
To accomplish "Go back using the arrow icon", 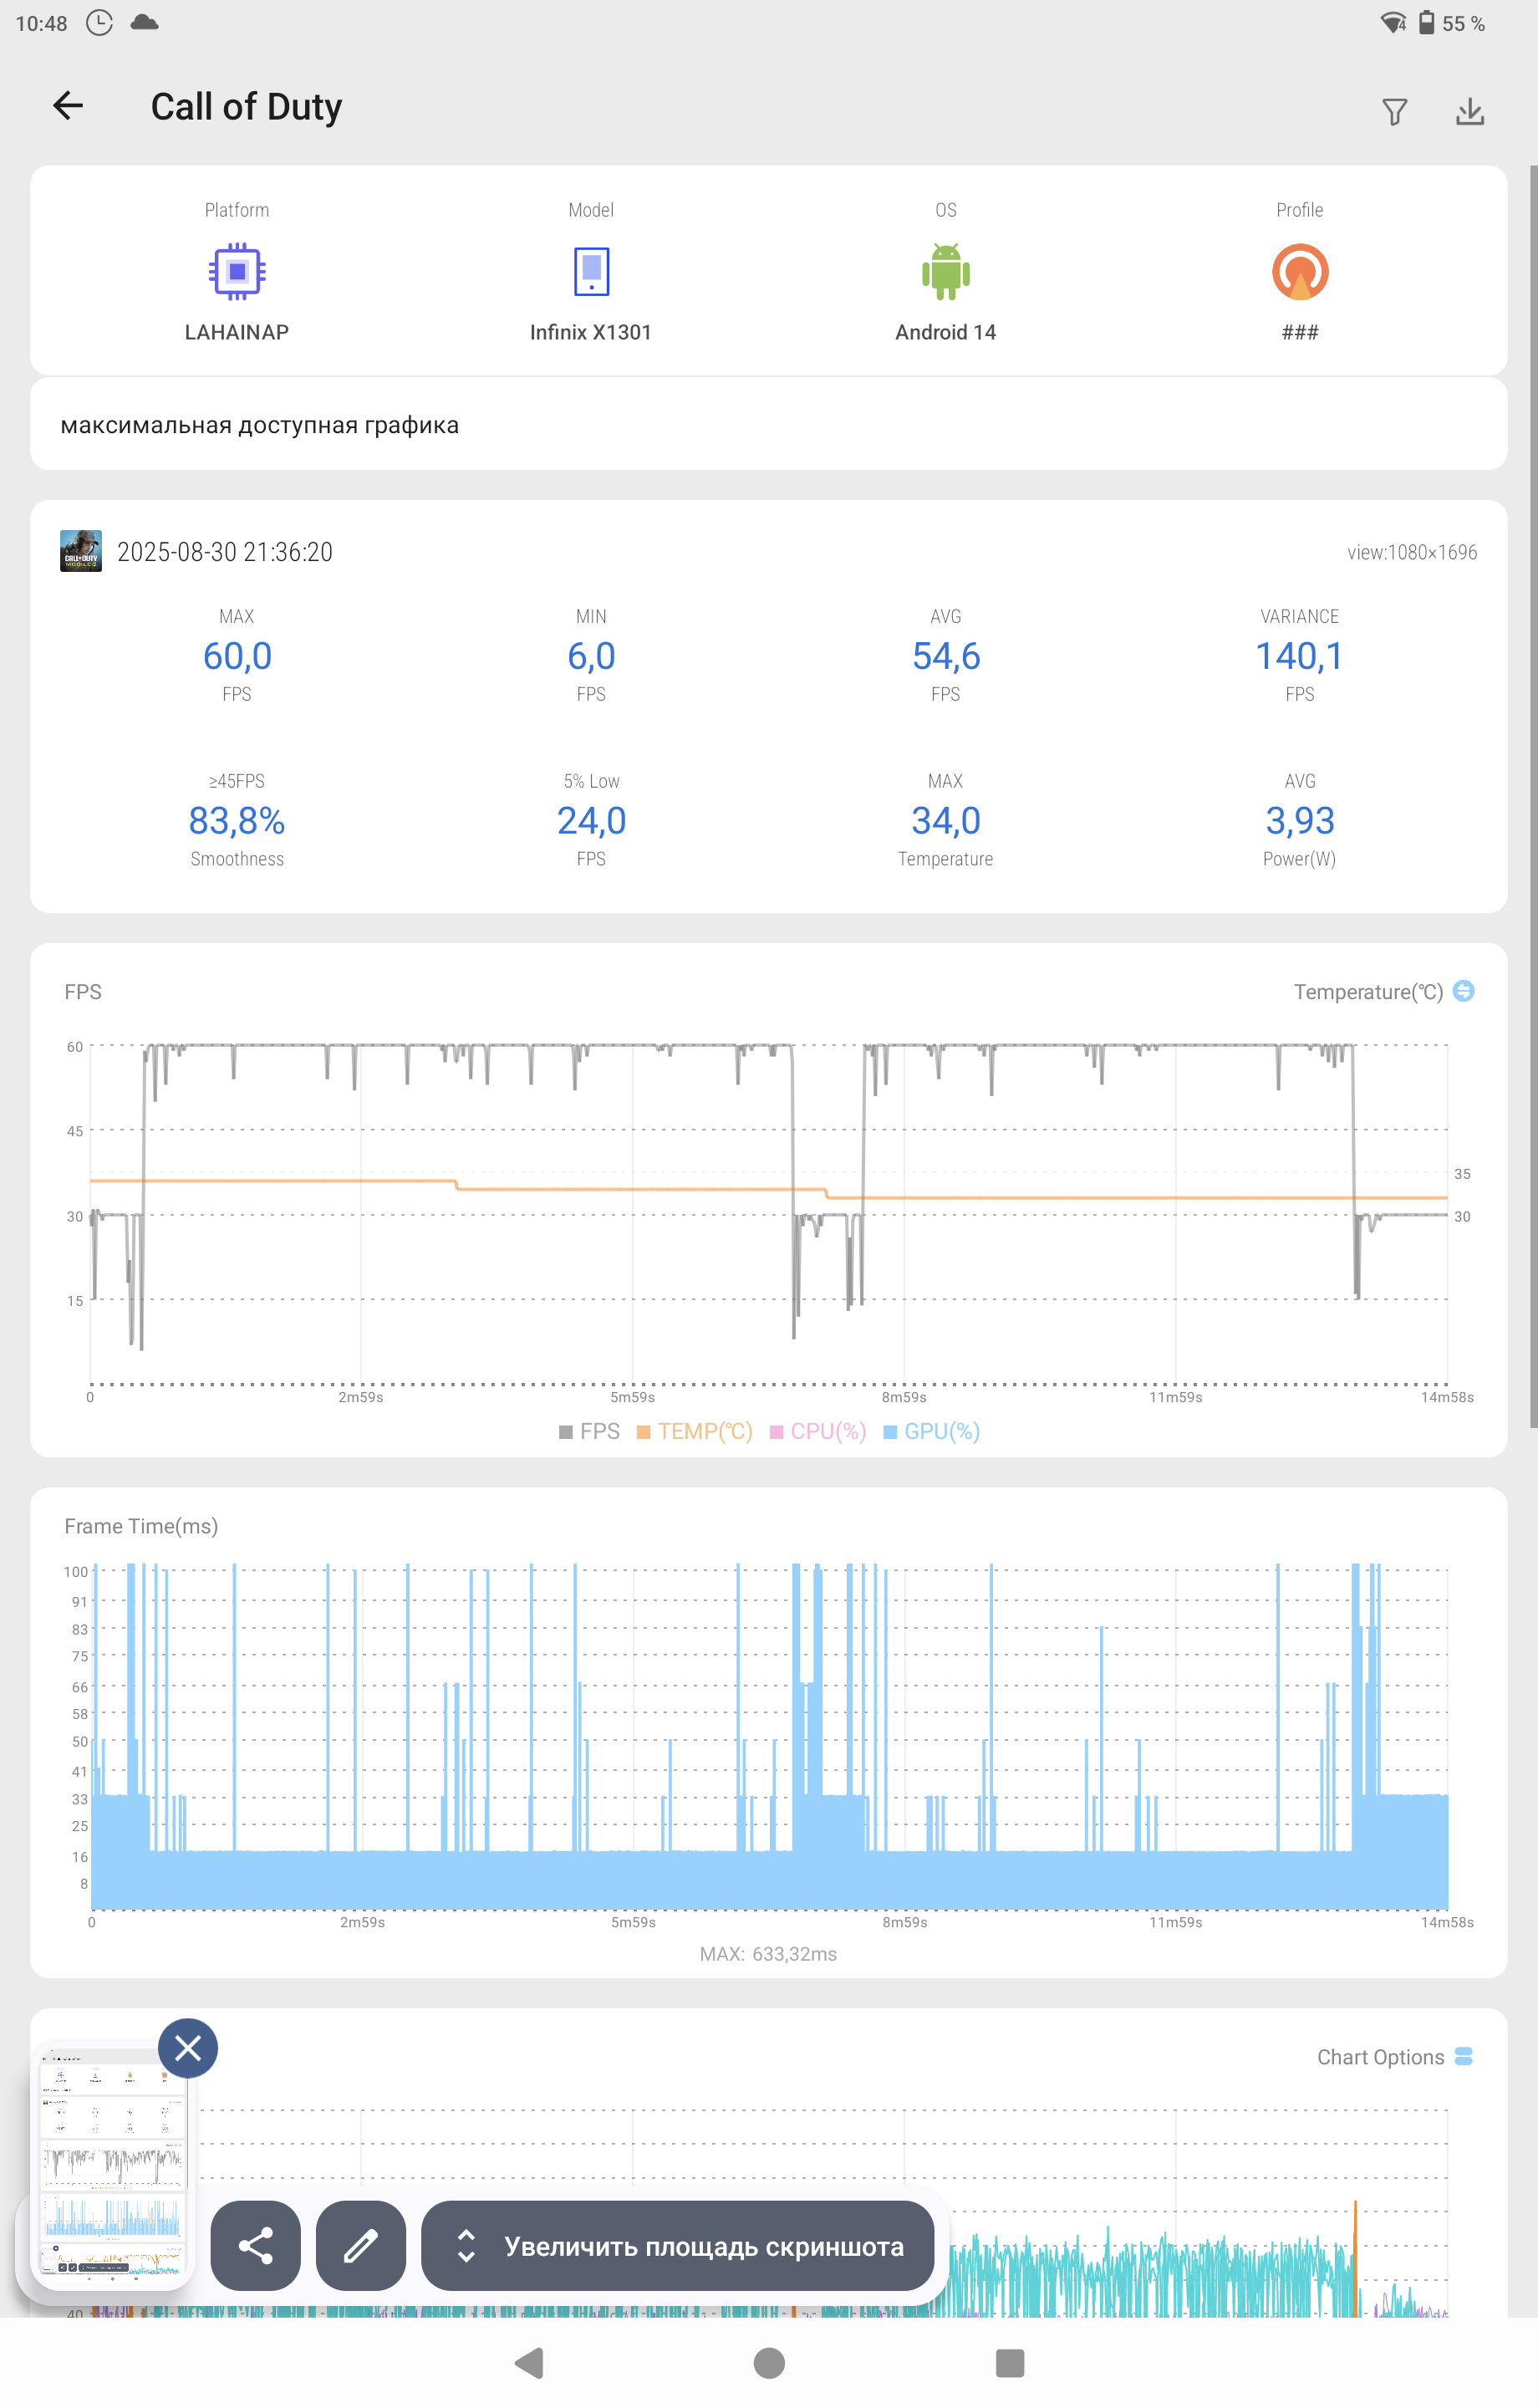I will coord(68,106).
